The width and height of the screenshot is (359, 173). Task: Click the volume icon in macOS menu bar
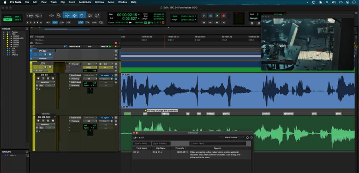coord(333,2)
